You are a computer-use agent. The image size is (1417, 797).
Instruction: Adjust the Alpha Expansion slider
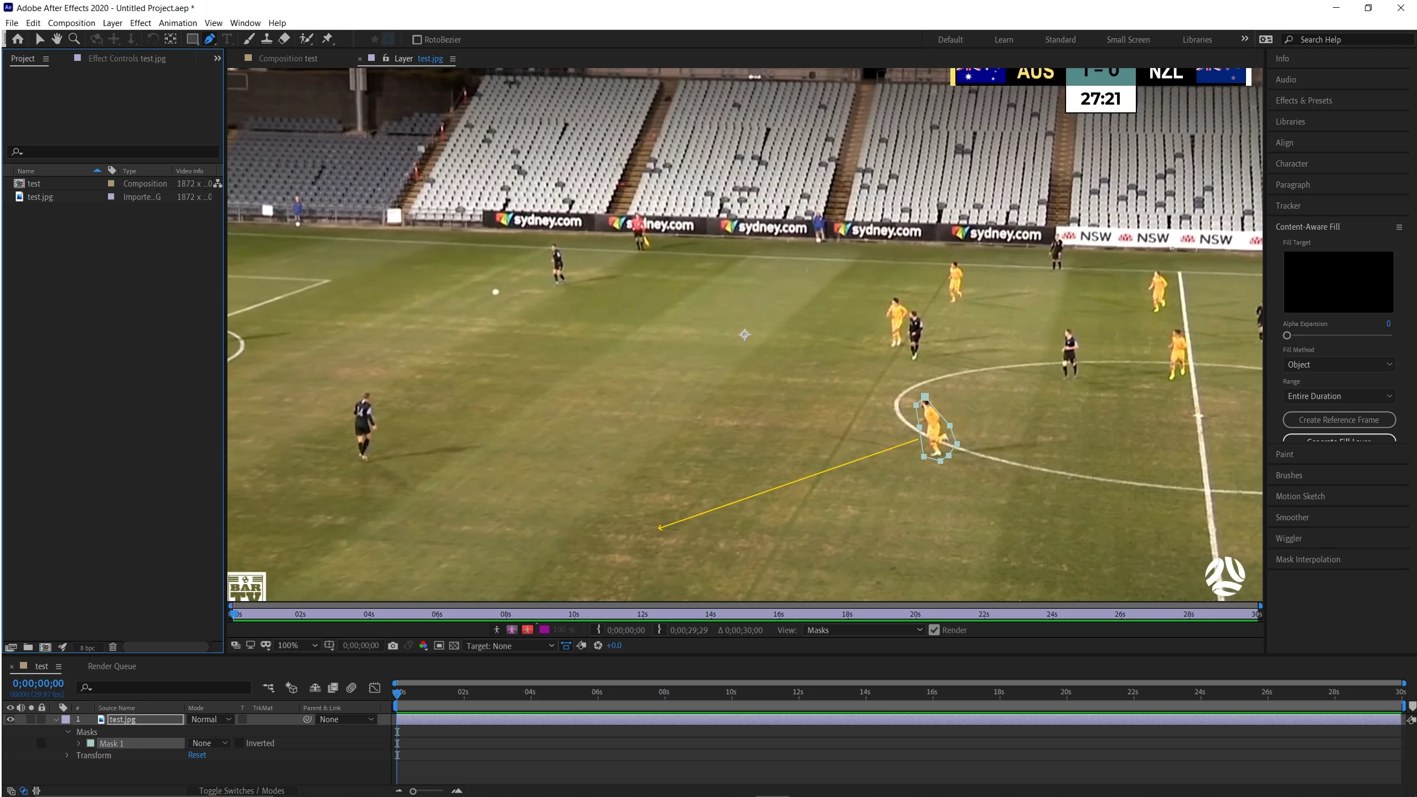(1287, 335)
